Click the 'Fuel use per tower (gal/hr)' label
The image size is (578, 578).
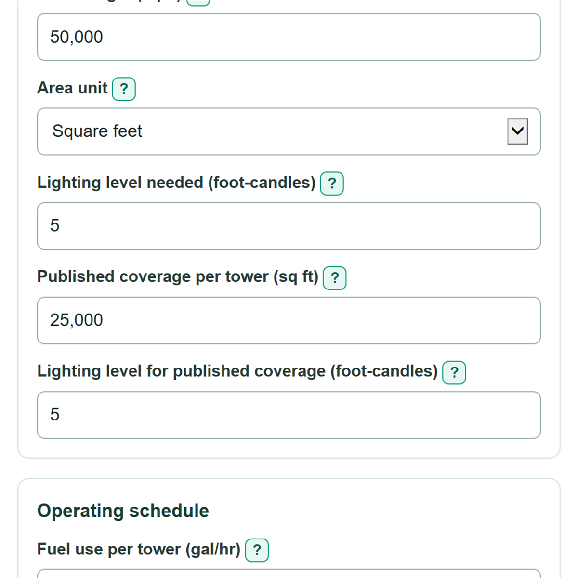click(139, 549)
